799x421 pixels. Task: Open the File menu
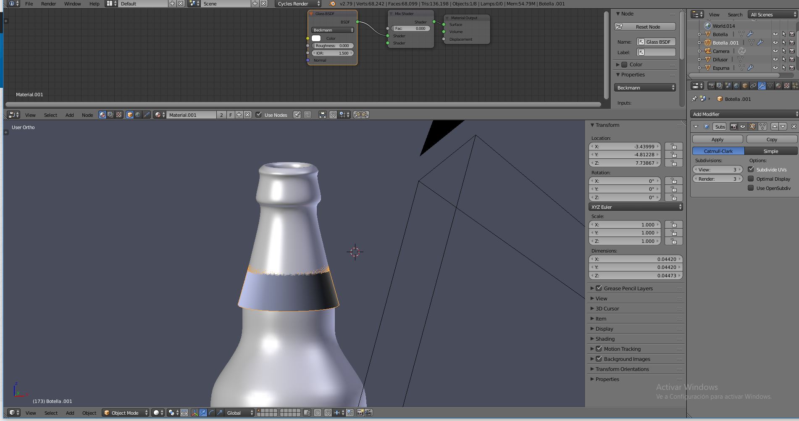pyautogui.click(x=29, y=3)
